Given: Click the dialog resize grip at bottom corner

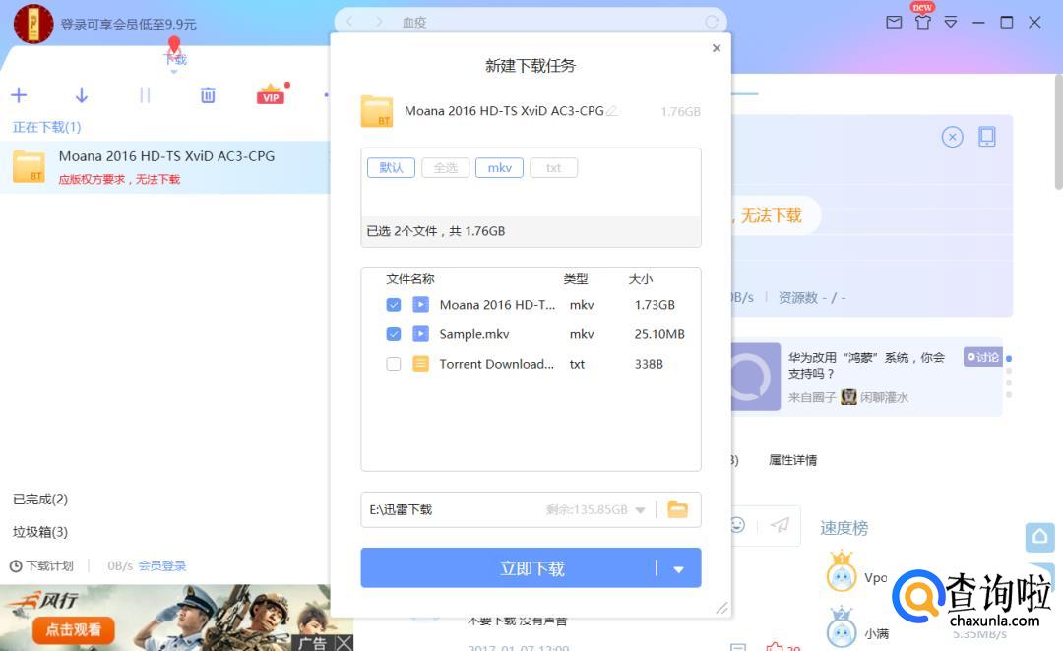Looking at the screenshot, I should [722, 609].
